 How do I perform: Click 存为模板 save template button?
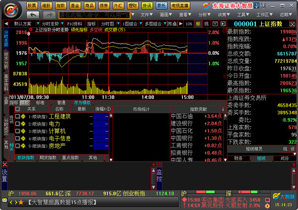[82, 103]
